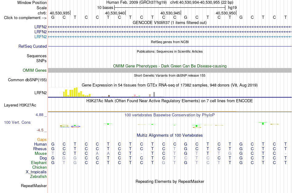Viewport: 292px width, 193px height.
Task: Click the gray bar in GTEx expression chart
Action: point(154,94)
